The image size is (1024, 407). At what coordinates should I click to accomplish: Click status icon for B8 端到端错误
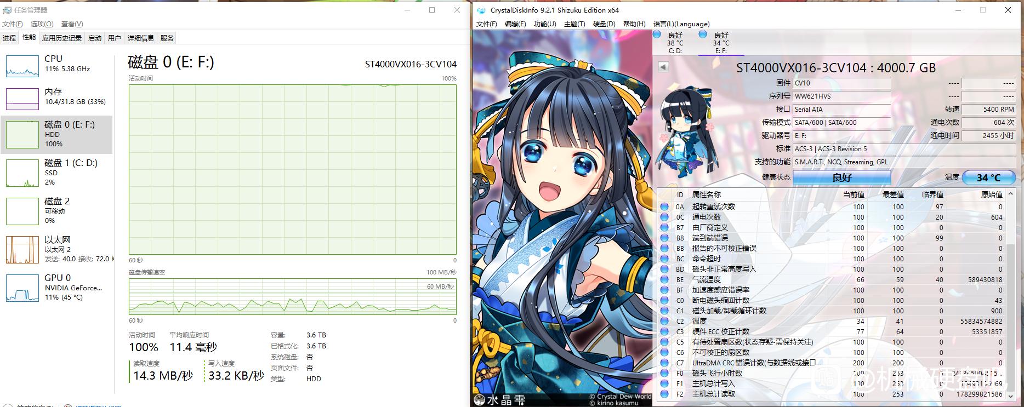click(664, 238)
